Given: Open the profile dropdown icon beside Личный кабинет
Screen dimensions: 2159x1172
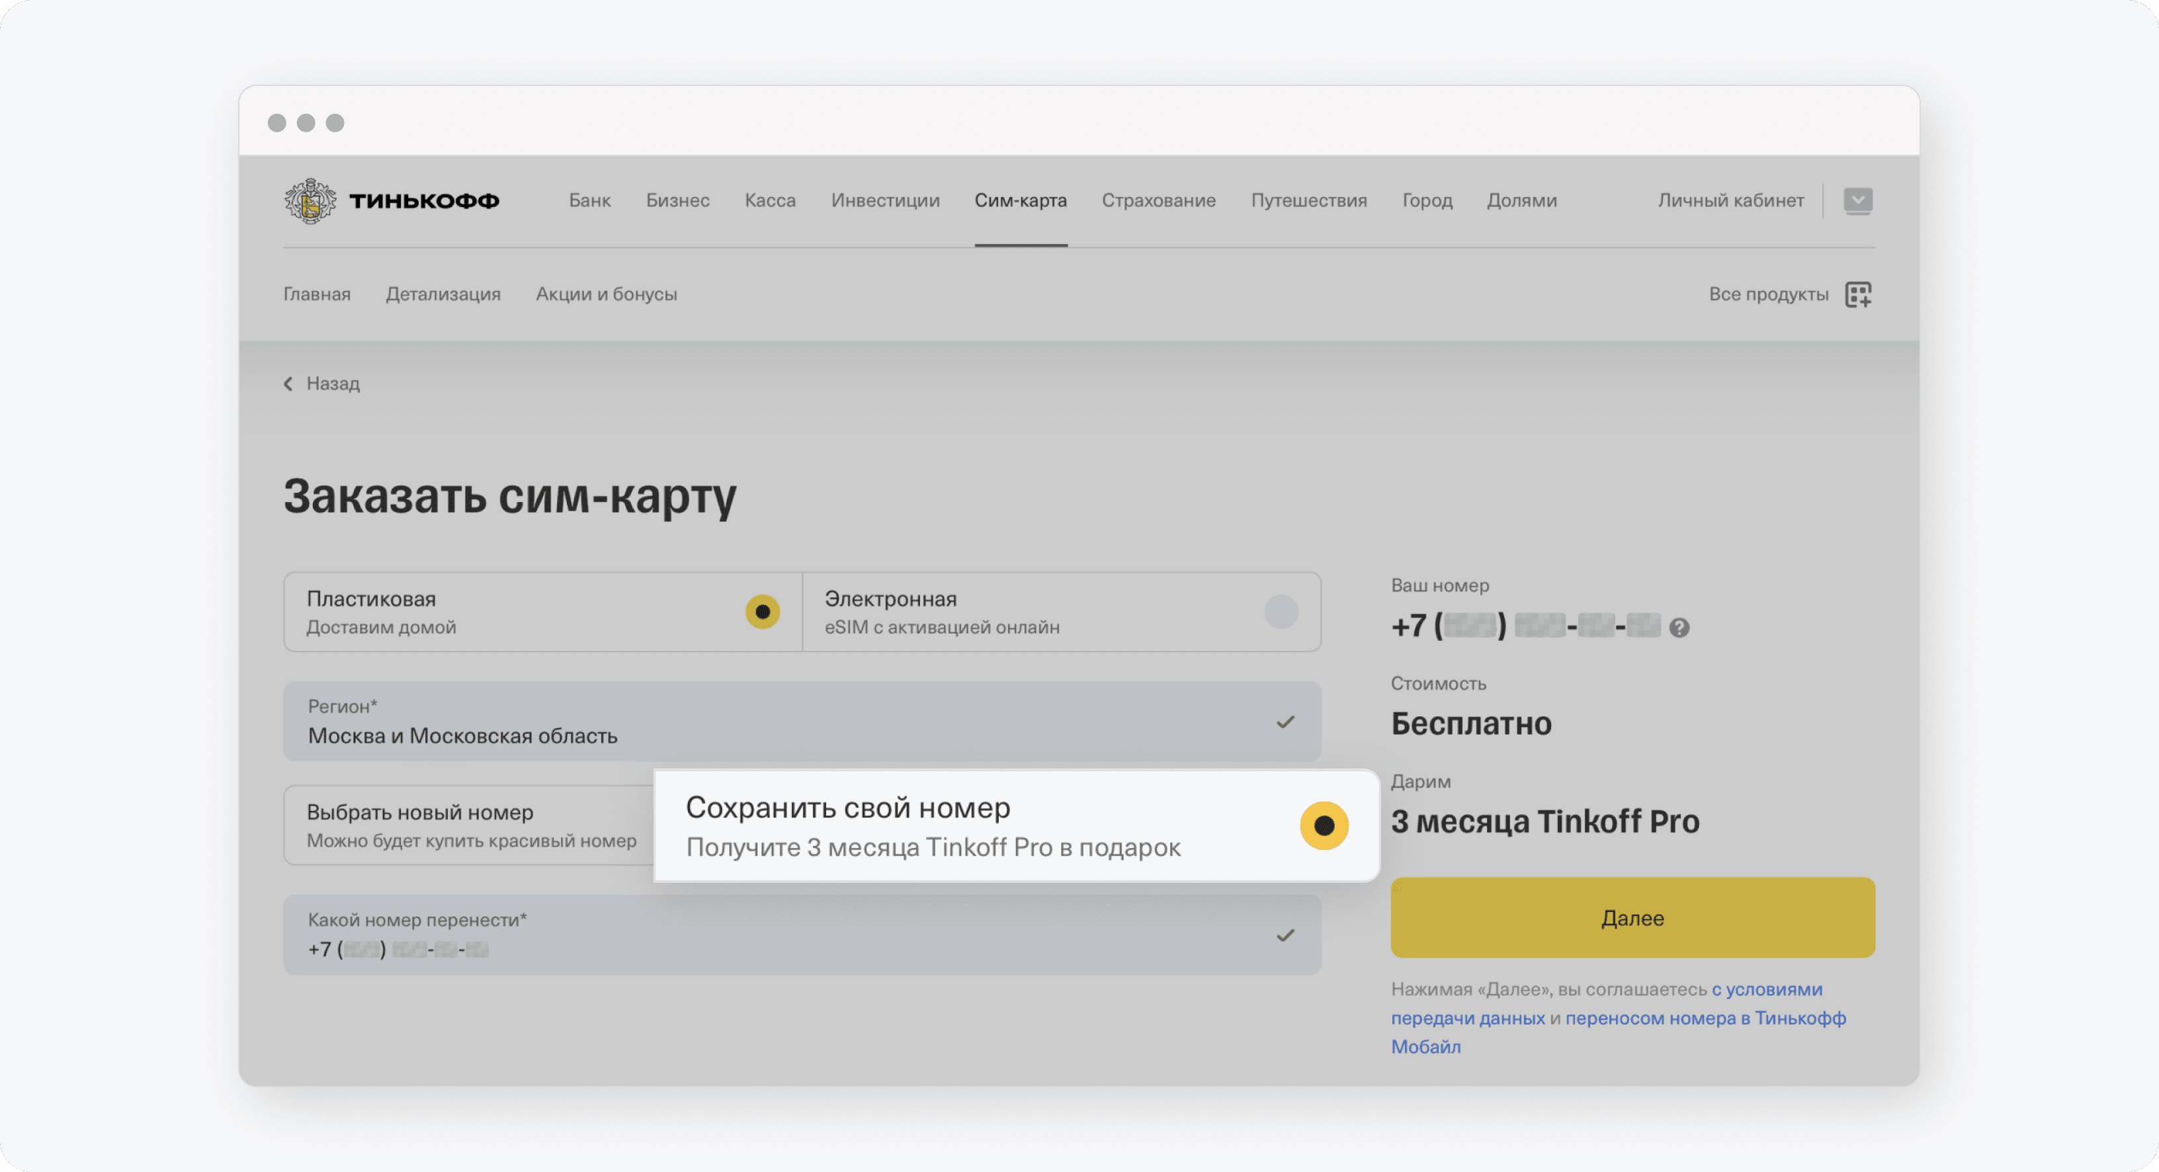Looking at the screenshot, I should [x=1858, y=200].
